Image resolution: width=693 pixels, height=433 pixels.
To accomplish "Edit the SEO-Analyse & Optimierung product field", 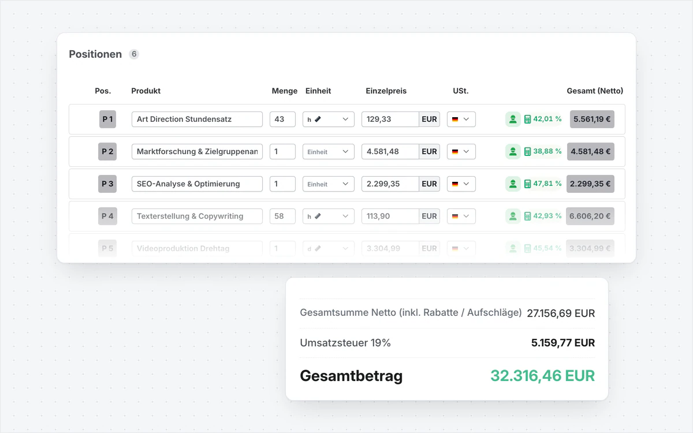I will click(x=197, y=184).
